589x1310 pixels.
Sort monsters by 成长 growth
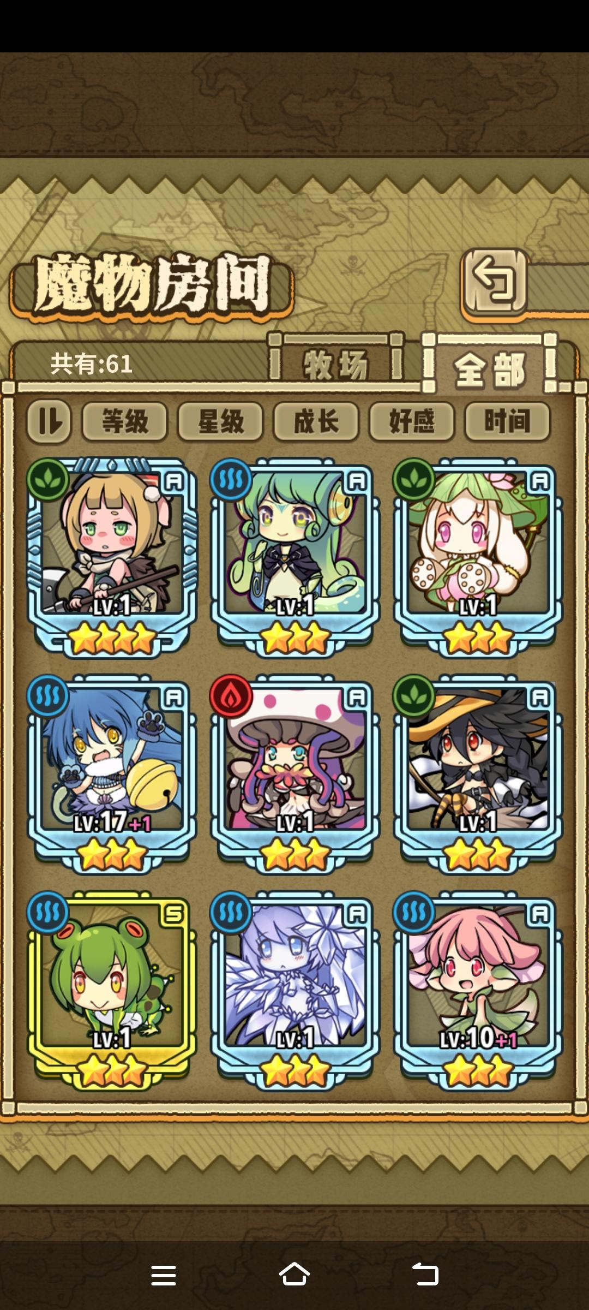[316, 421]
